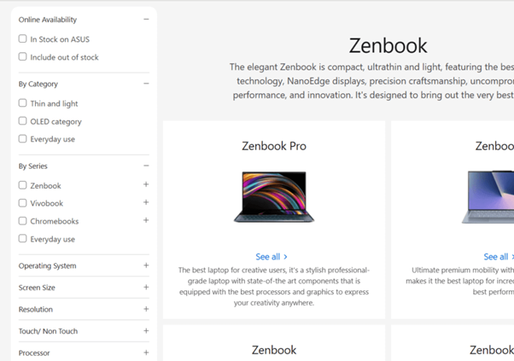Enable Include out of stock checkbox

(x=23, y=56)
